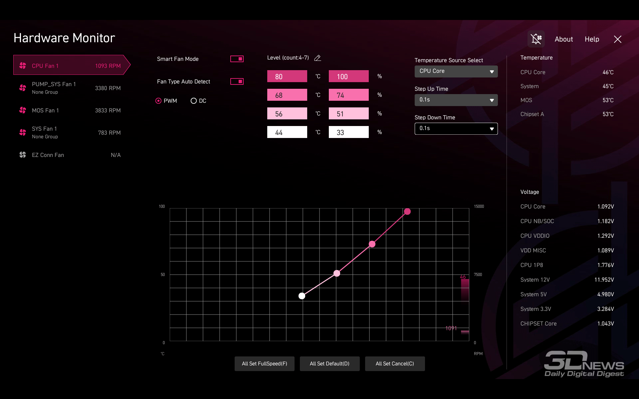639x399 pixels.
Task: Click the fan alert bell icon
Action: click(x=536, y=39)
